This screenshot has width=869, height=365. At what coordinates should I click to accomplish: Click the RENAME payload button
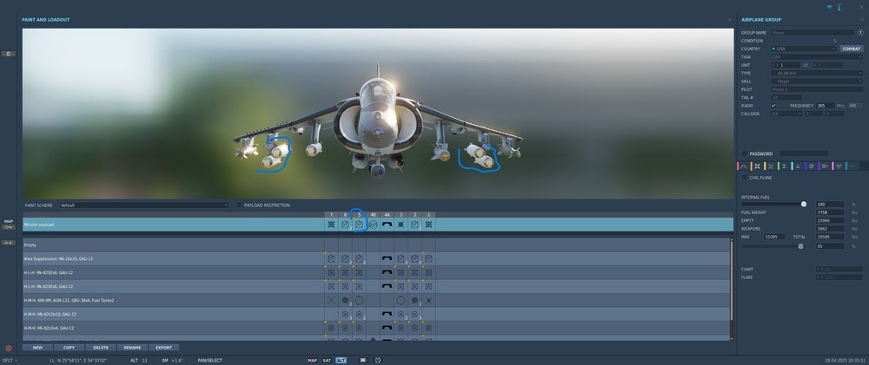click(x=132, y=348)
